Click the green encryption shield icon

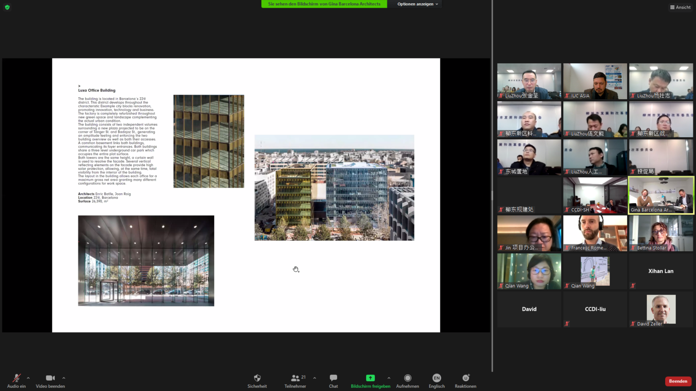click(7, 7)
